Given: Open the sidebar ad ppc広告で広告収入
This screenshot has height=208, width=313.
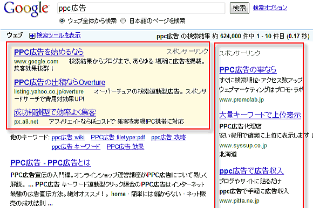Looking at the screenshot, I should coord(251,171).
